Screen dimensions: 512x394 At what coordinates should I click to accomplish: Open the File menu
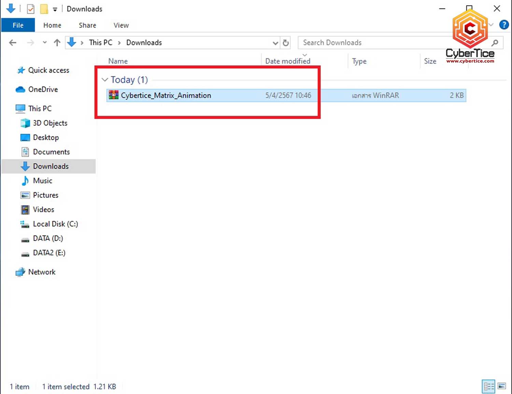[x=18, y=25]
